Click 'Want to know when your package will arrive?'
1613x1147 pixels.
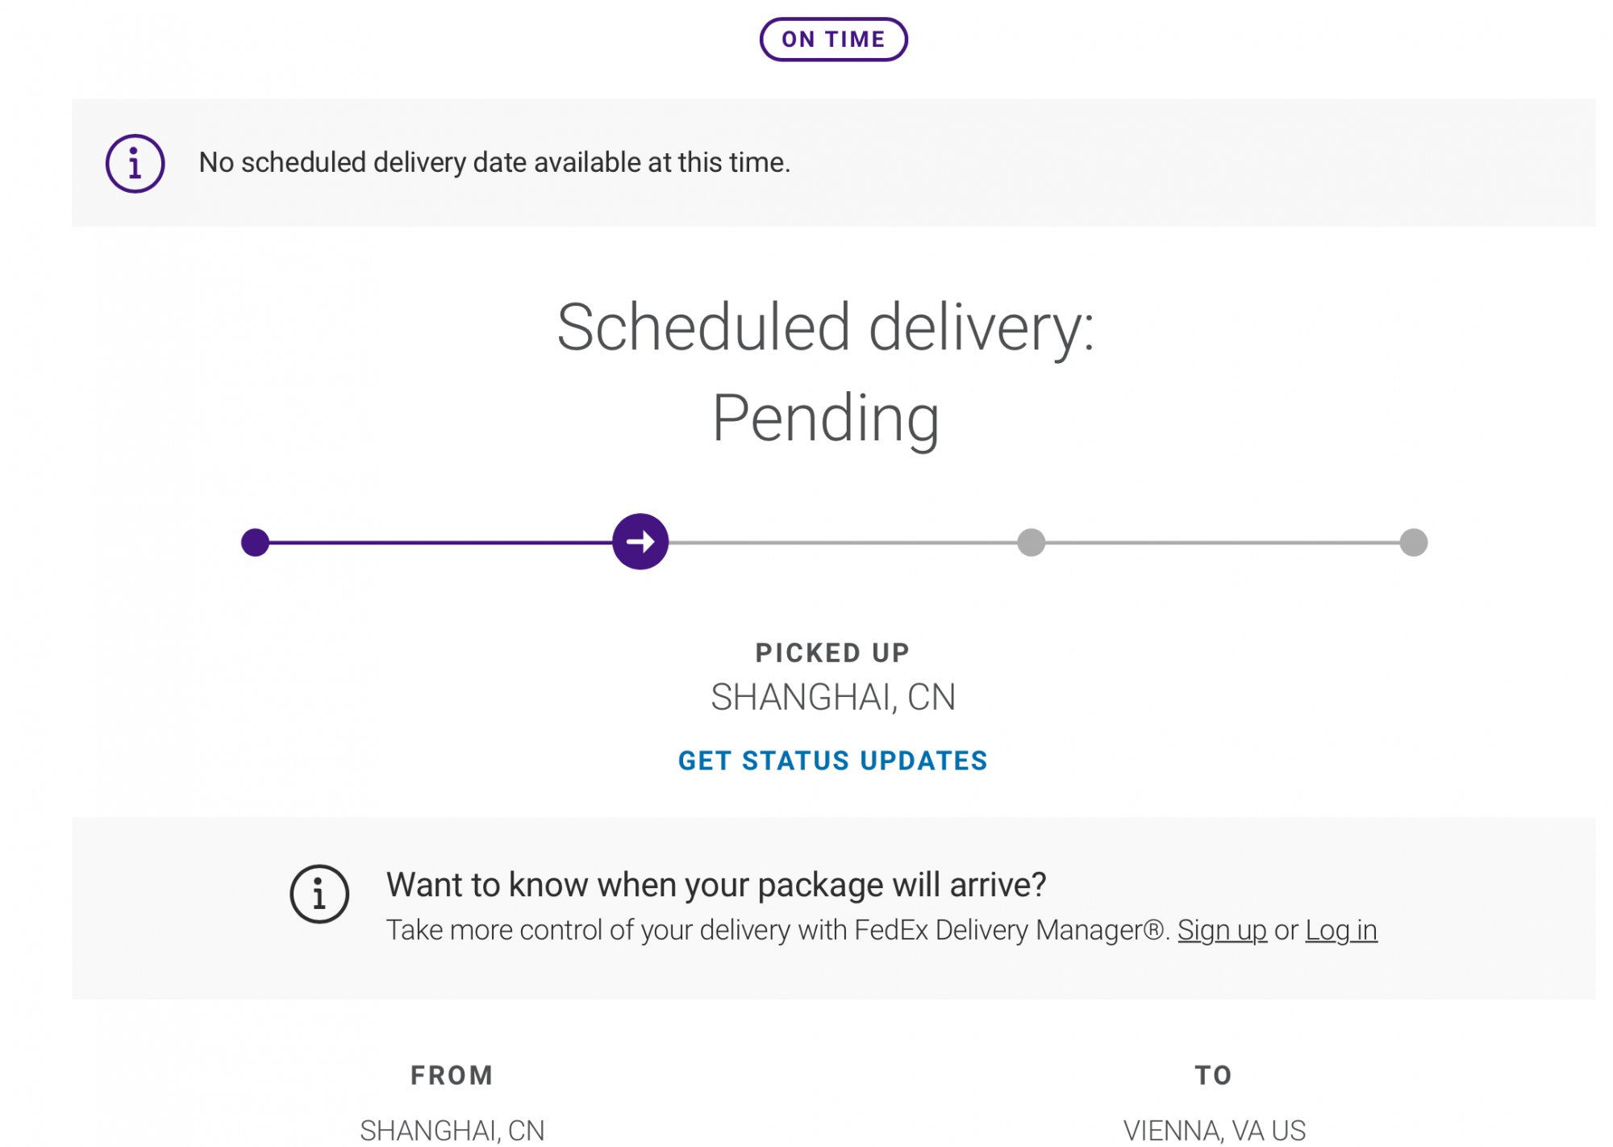pyautogui.click(x=716, y=885)
